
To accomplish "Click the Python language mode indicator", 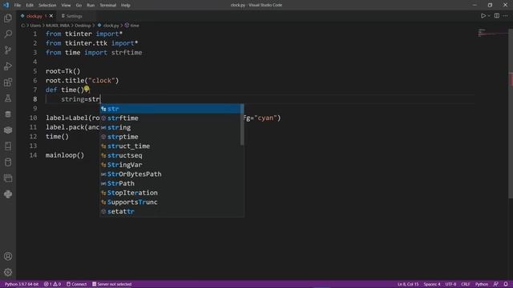I will (482, 284).
